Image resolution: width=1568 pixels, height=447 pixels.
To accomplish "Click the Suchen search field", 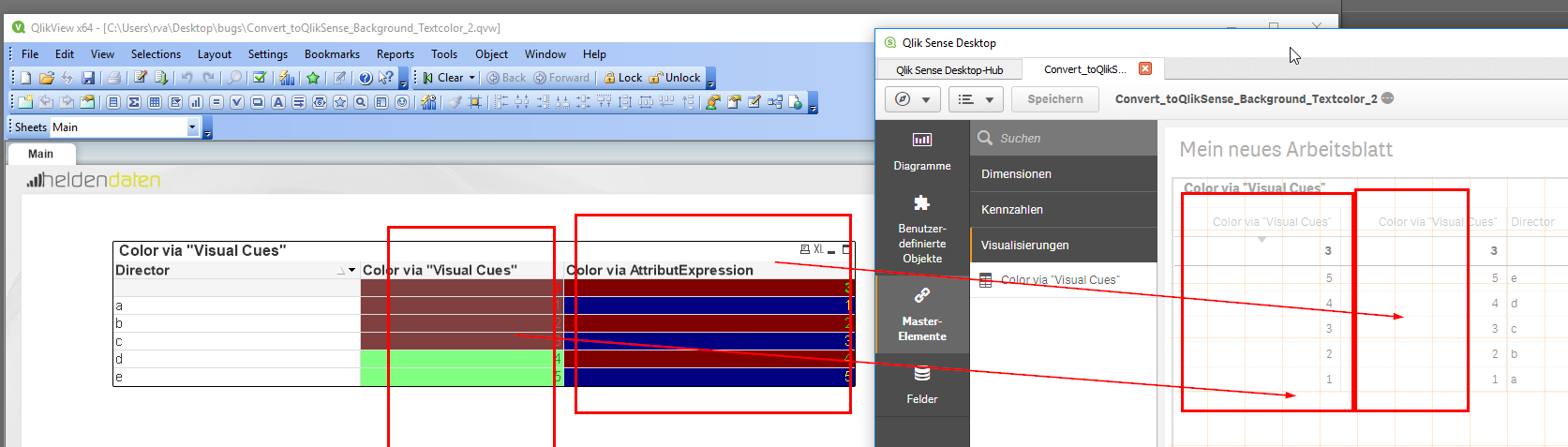I will (x=1064, y=138).
